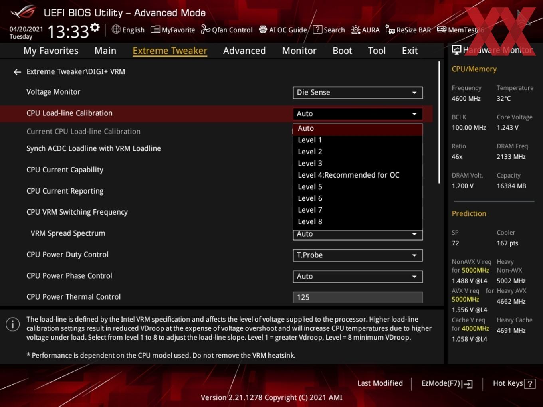Screen dimensions: 543x407
Task: Select Level 2 load-line option
Action: tap(358, 152)
